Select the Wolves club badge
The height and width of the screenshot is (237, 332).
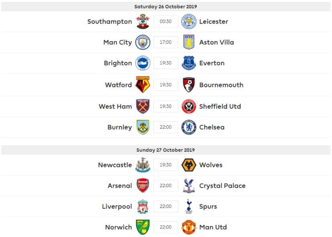click(x=189, y=165)
